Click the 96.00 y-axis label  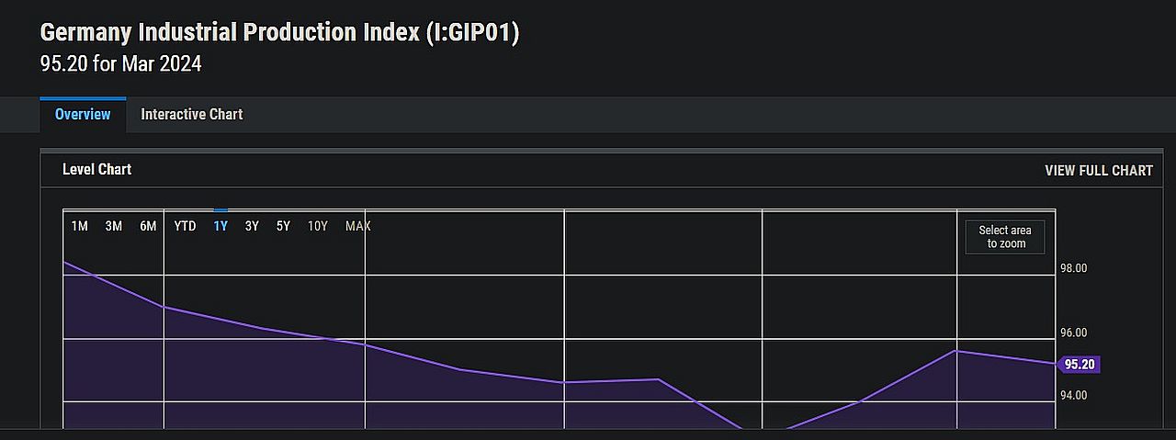click(x=1074, y=333)
